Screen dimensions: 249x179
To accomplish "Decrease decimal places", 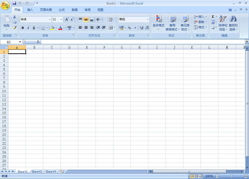I will [x=147, y=28].
